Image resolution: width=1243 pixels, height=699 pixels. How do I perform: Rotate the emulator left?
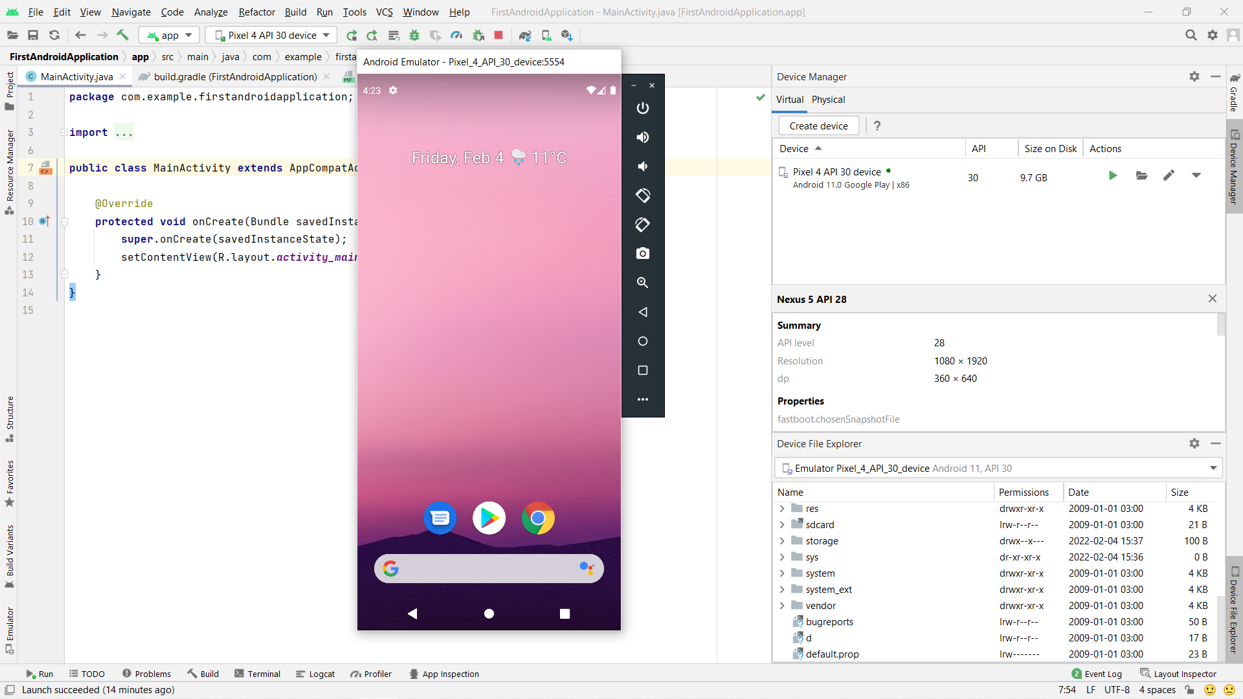click(642, 195)
